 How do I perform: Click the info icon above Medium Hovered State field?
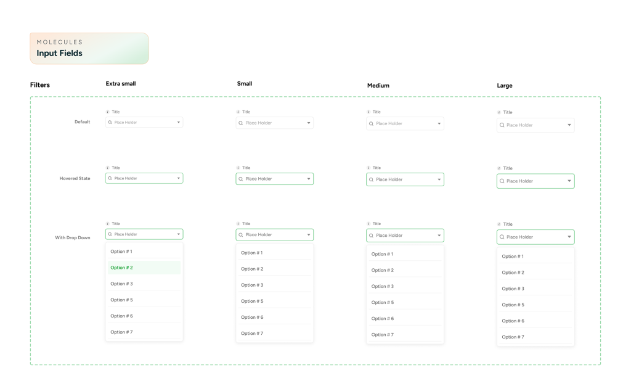coord(368,168)
